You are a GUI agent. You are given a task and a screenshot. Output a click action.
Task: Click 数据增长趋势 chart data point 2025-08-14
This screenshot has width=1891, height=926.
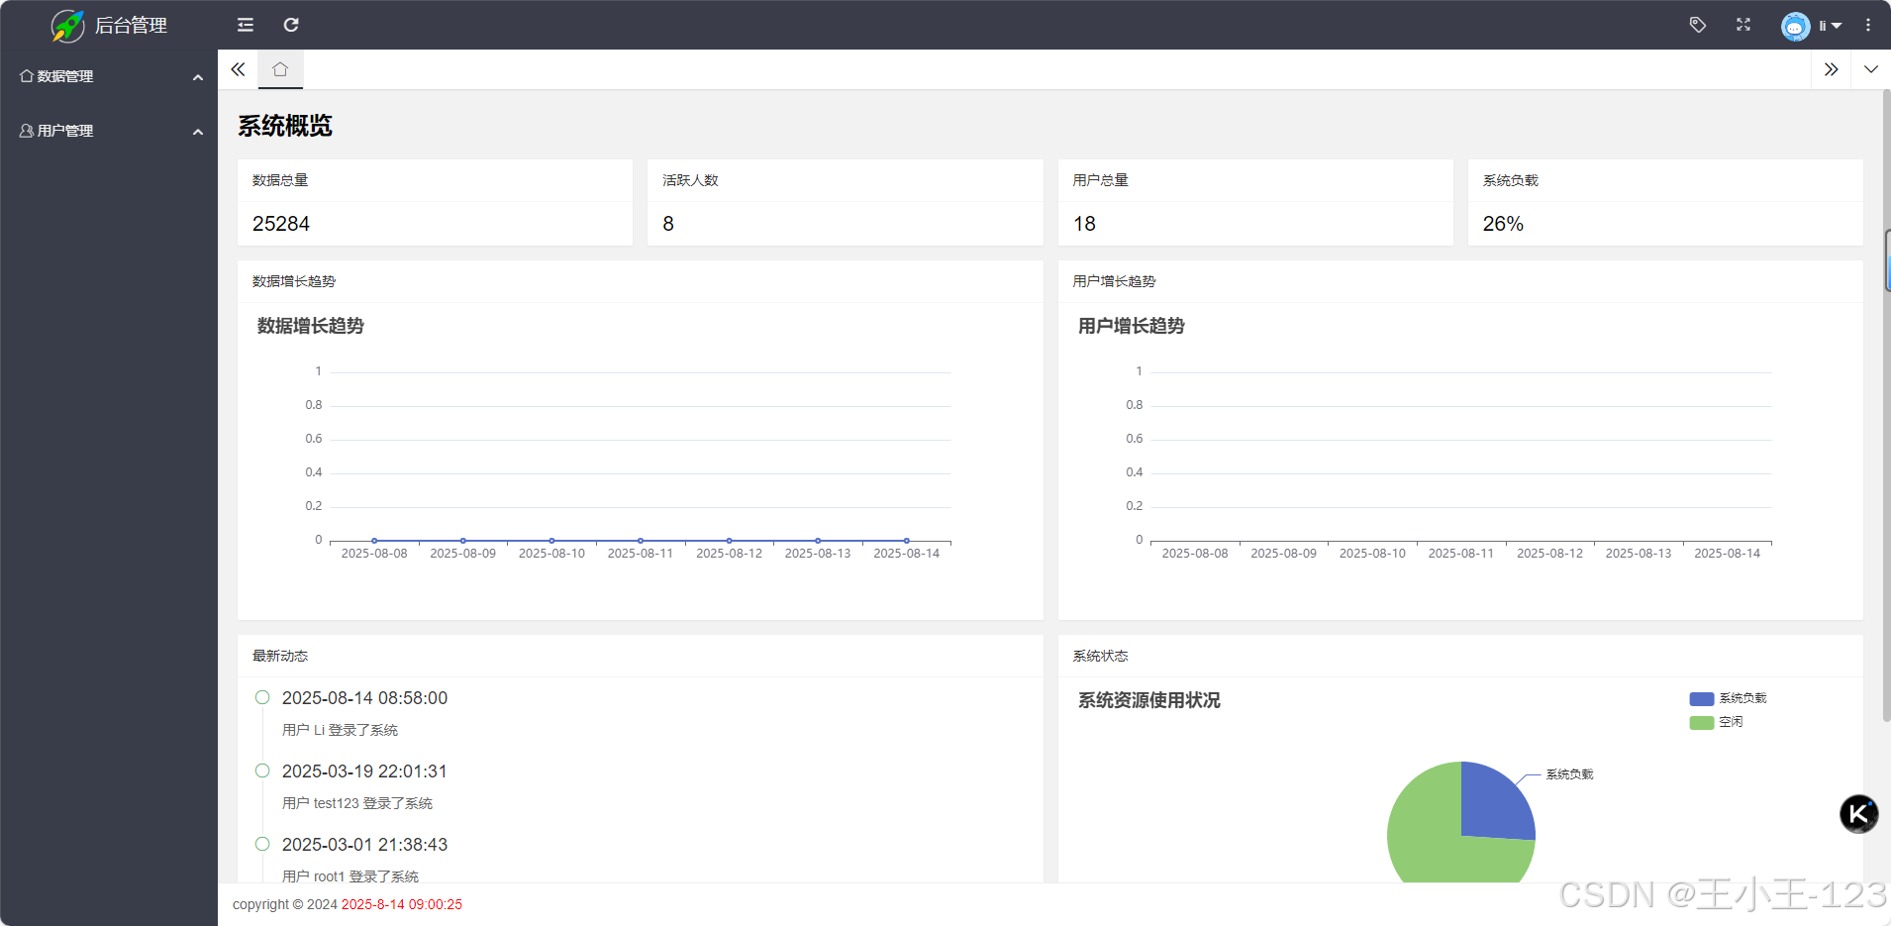pos(906,541)
